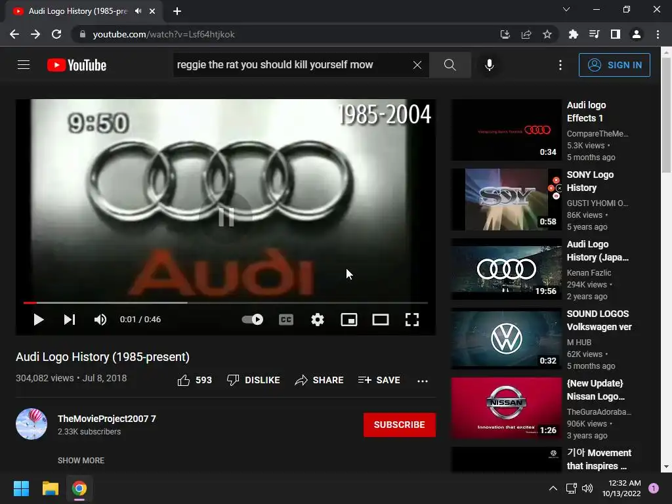672x504 pixels.
Task: Start voice search with microphone
Action: pyautogui.click(x=489, y=65)
